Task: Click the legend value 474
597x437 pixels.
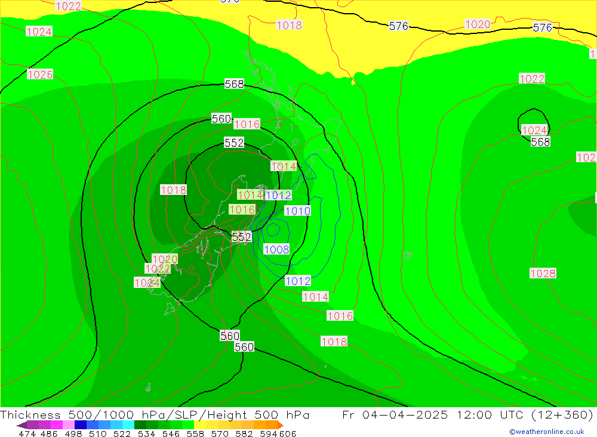Action: (x=27, y=434)
